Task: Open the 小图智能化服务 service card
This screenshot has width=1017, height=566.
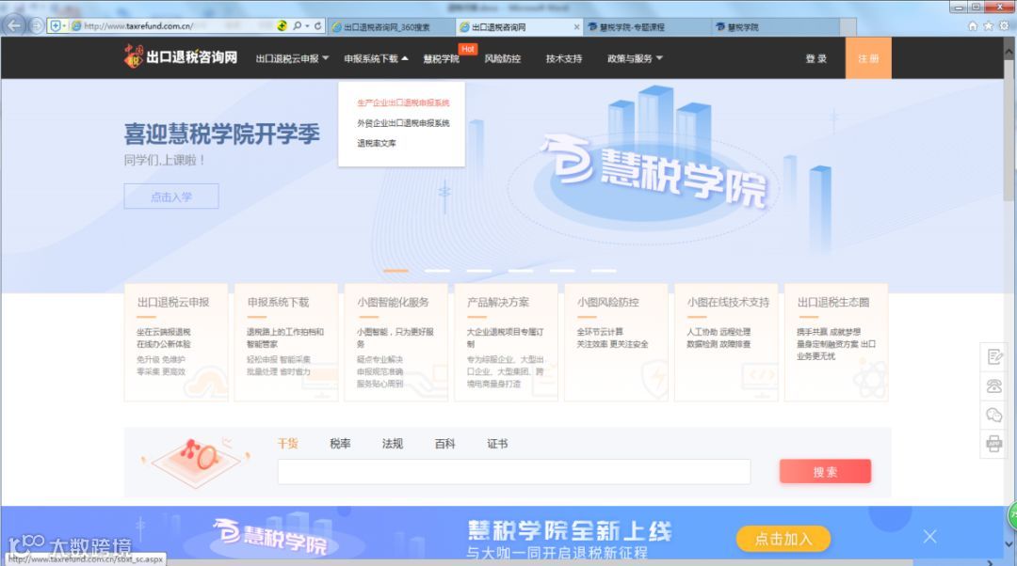Action: (395, 342)
